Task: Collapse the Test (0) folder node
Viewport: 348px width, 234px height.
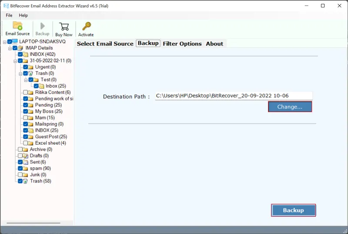Action: [26, 80]
